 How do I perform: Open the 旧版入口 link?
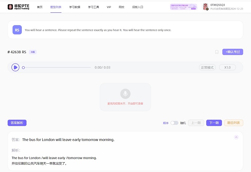click(138, 7)
